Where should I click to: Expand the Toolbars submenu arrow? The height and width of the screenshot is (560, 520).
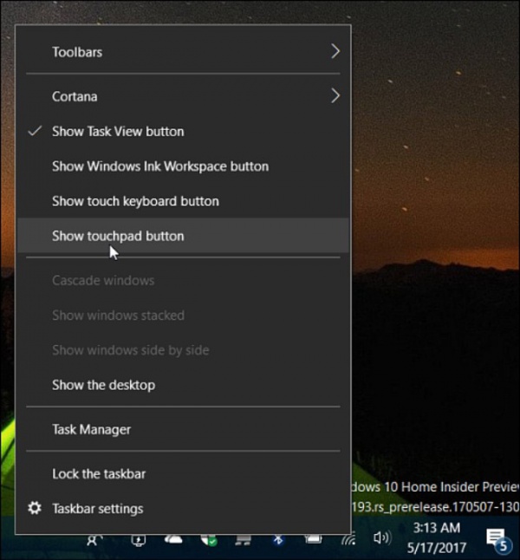[335, 52]
